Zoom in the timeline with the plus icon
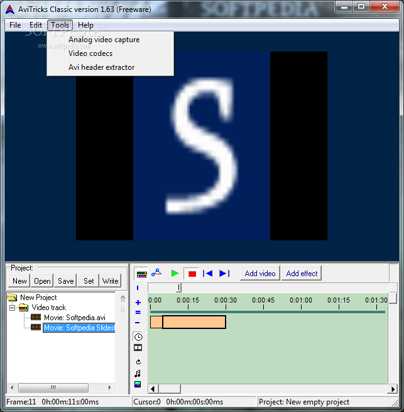Screen dimensions: 404x412 click(x=138, y=303)
